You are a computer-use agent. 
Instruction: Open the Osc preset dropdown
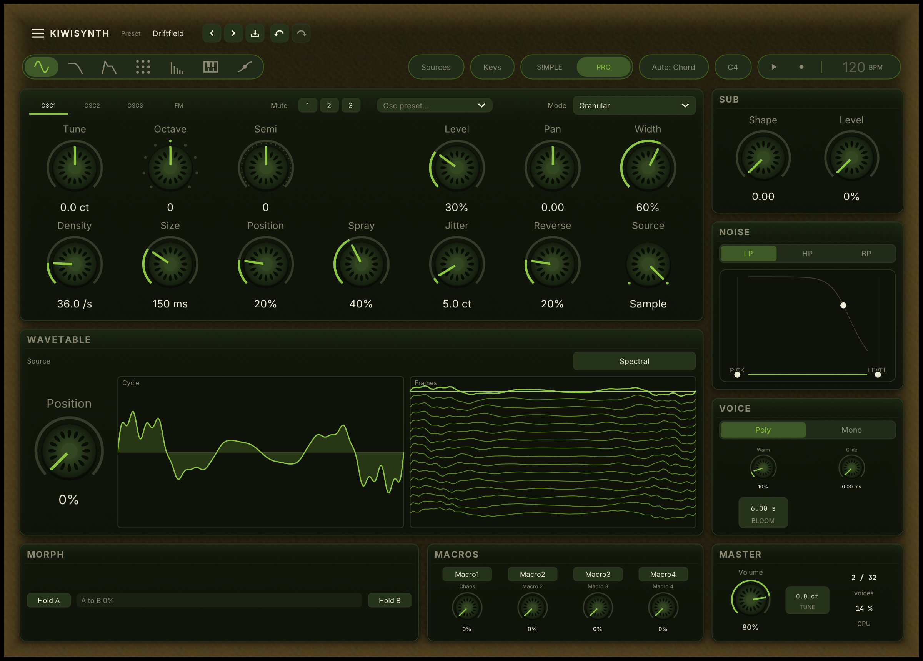(x=435, y=106)
